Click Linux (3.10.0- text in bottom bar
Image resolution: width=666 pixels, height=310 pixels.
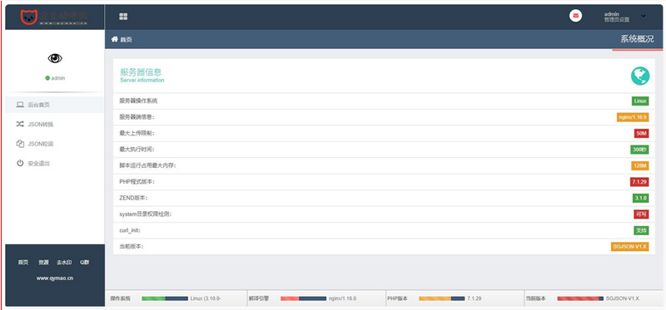coord(206,298)
